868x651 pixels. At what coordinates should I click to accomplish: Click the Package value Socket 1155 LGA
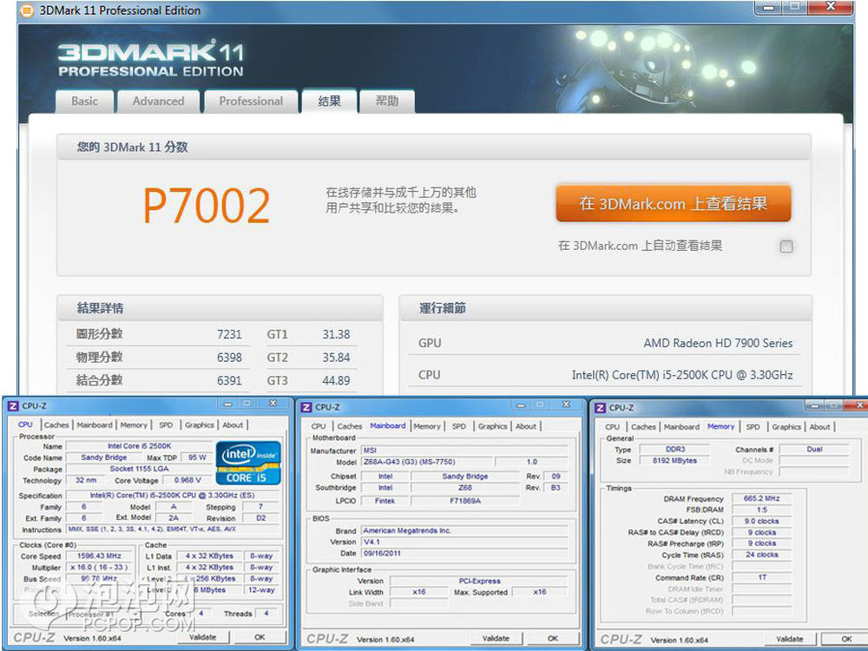click(139, 469)
